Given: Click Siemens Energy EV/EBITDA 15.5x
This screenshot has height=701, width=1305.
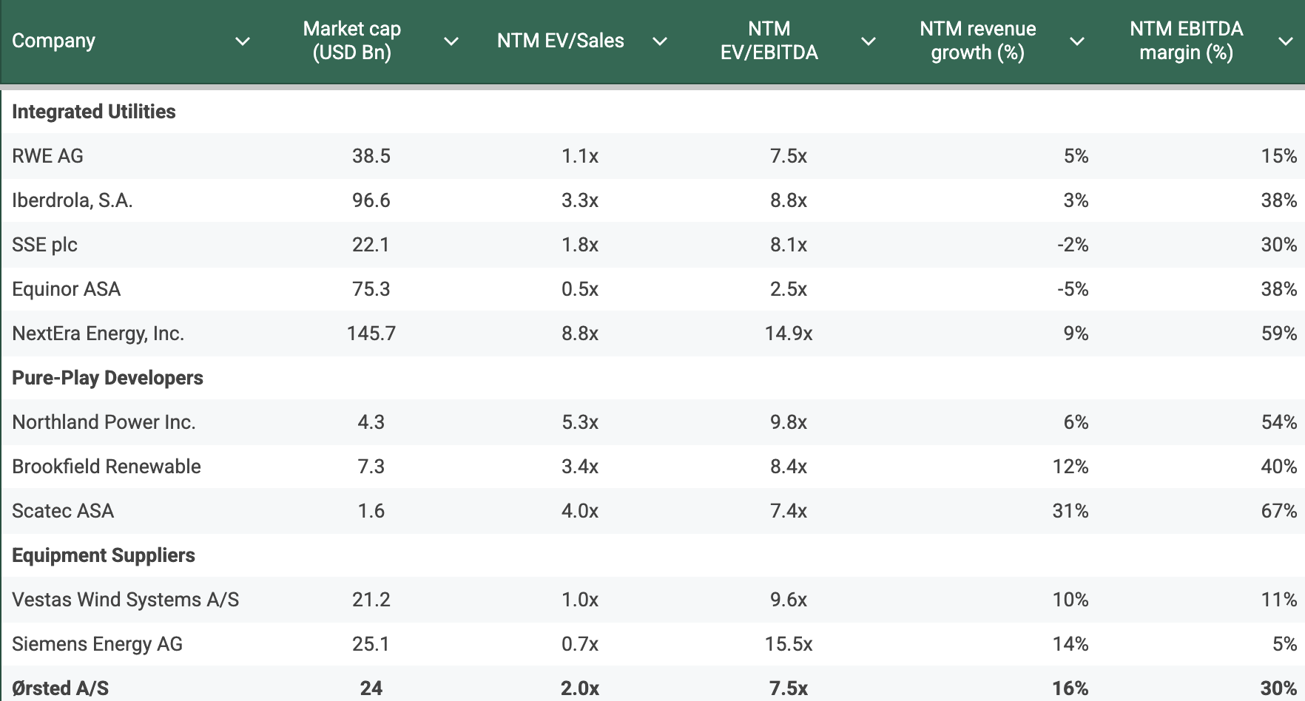Looking at the screenshot, I should pos(789,644).
